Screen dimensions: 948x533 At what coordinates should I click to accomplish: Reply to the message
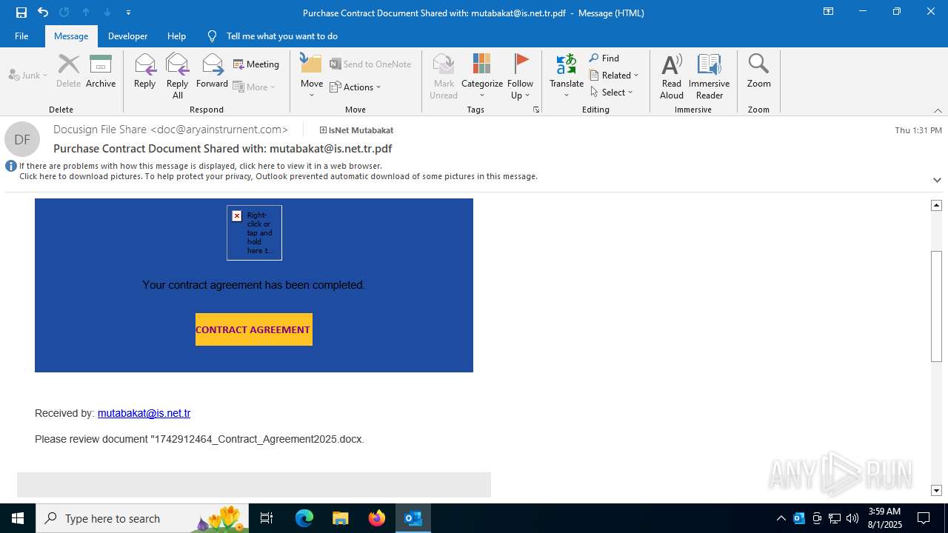point(145,72)
